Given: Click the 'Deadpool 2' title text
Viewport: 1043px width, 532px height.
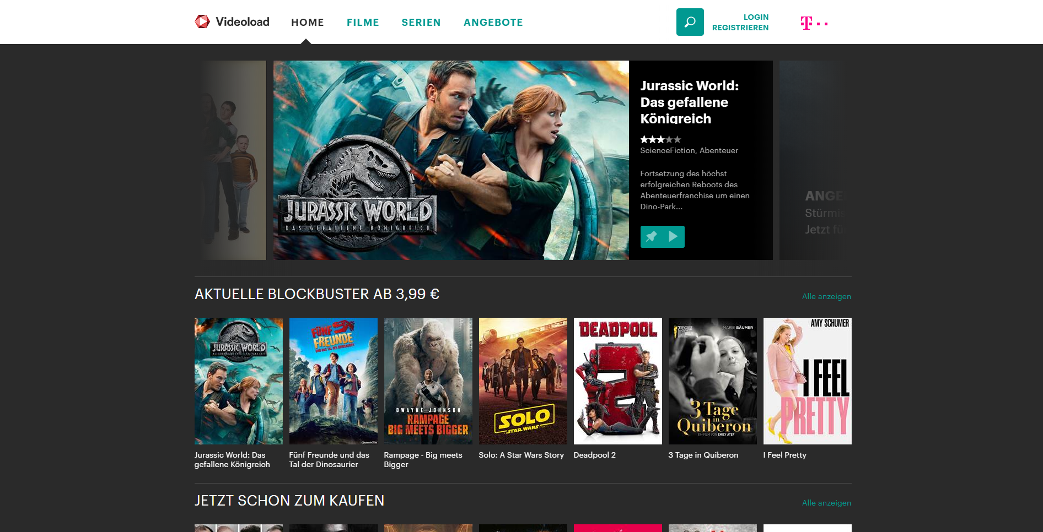Looking at the screenshot, I should pos(595,455).
